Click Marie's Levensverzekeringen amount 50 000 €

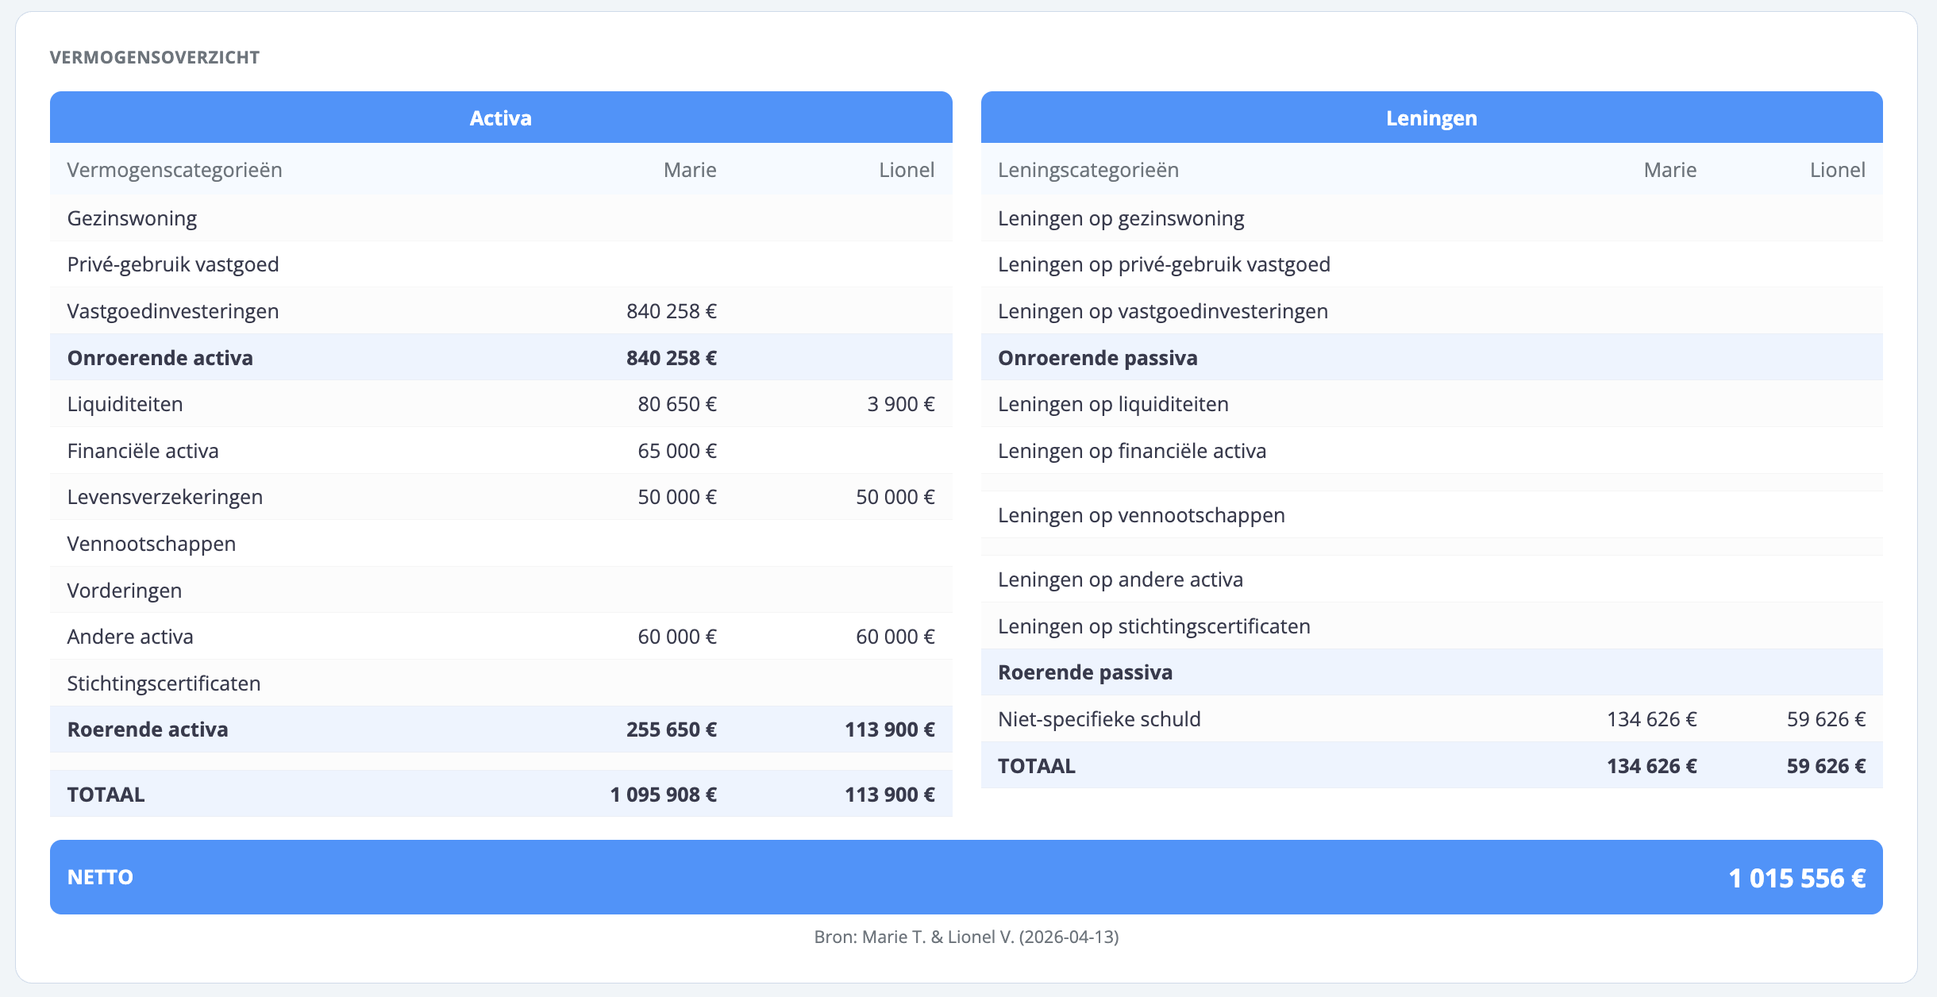(676, 497)
